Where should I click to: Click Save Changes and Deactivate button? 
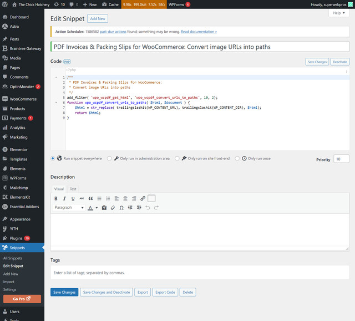(x=106, y=292)
